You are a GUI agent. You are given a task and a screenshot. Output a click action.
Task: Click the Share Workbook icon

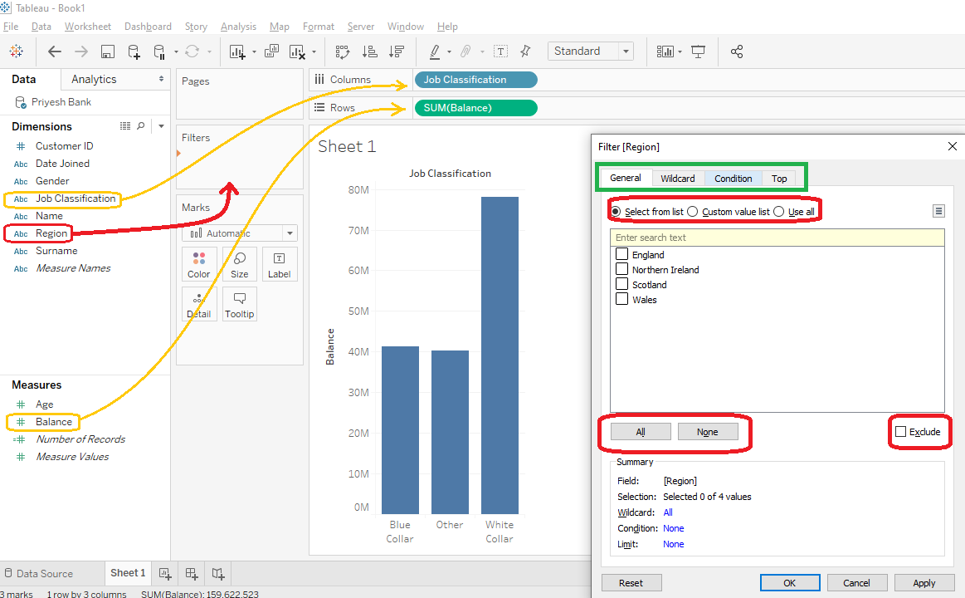736,51
